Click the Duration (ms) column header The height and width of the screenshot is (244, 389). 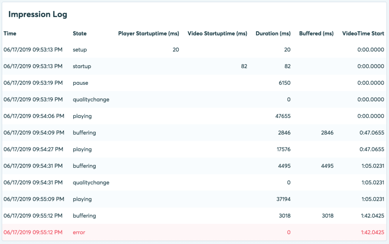pos(273,33)
